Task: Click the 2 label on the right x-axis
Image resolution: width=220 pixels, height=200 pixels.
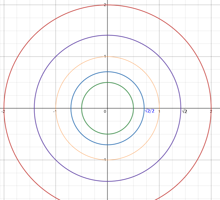Action: point(211,111)
